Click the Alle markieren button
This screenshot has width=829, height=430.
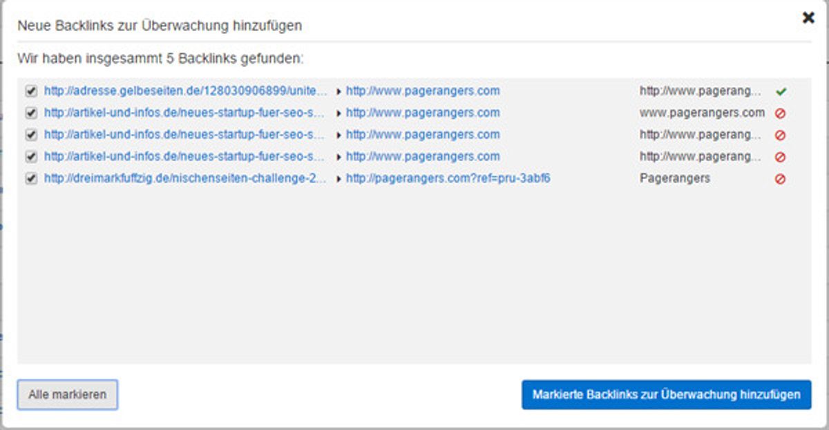point(68,395)
